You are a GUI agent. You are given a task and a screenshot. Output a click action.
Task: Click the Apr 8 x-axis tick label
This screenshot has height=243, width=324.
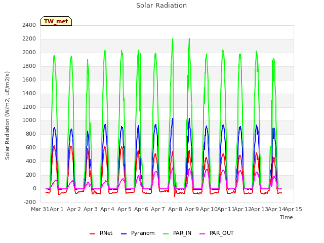pos(175,209)
